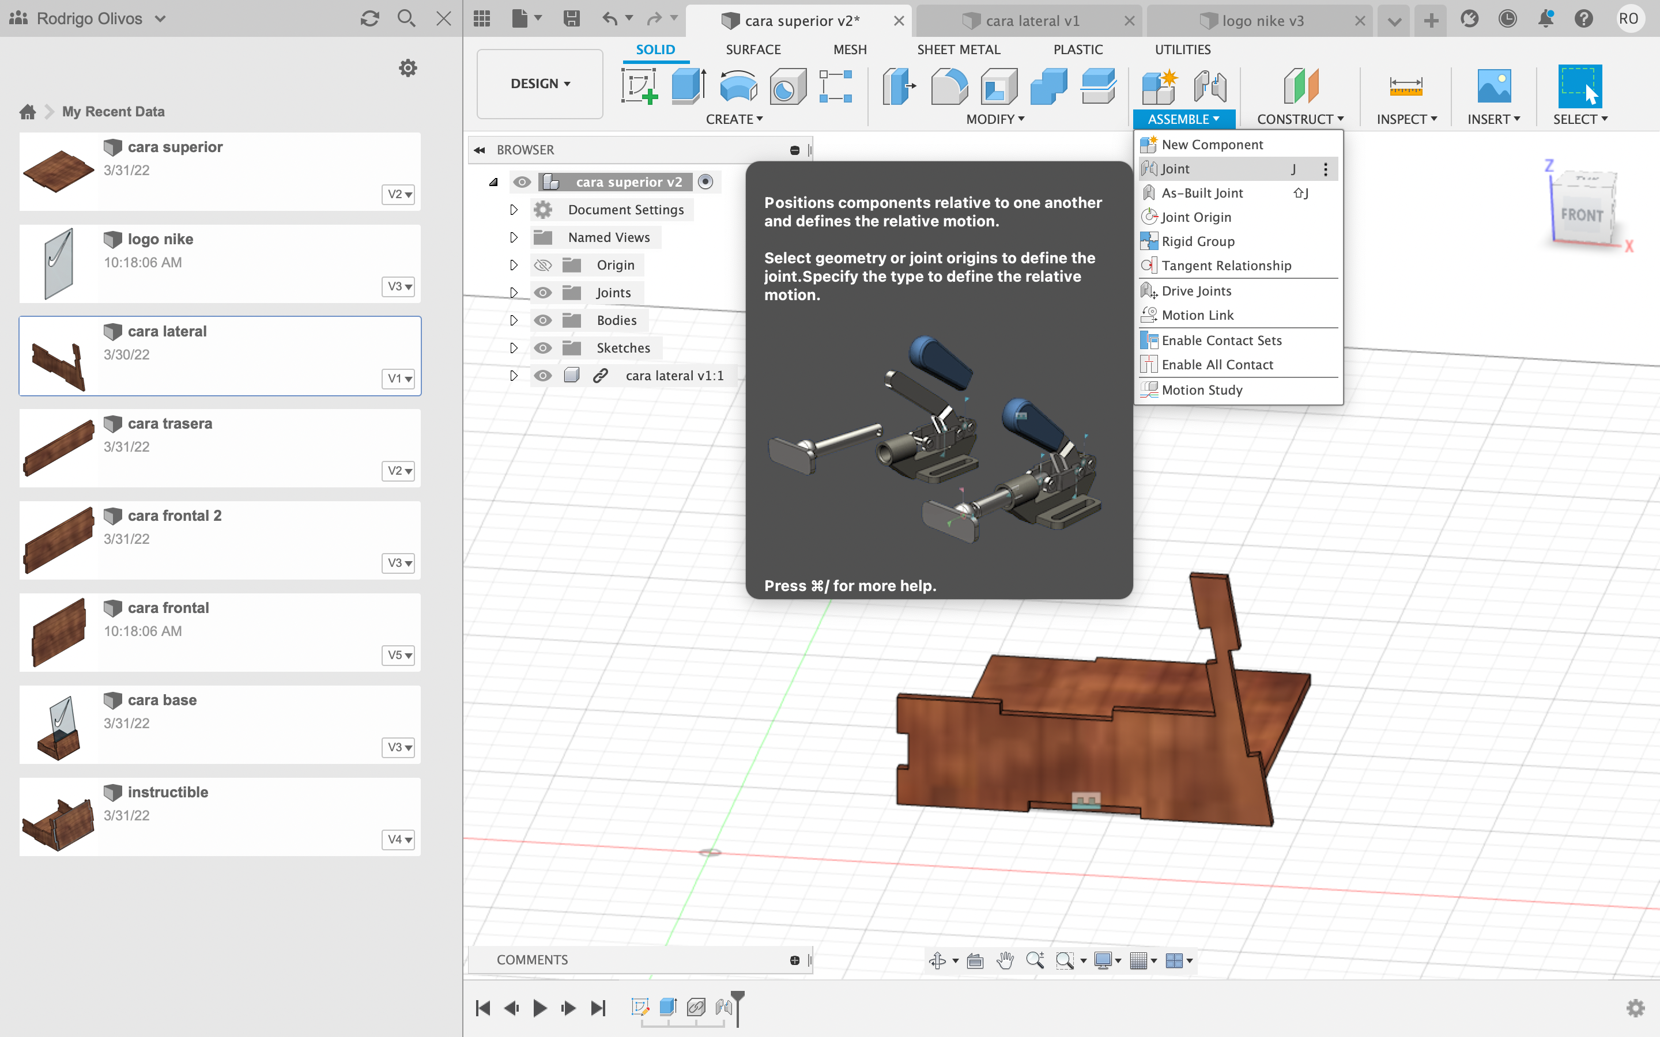Refresh the data panel

(369, 18)
